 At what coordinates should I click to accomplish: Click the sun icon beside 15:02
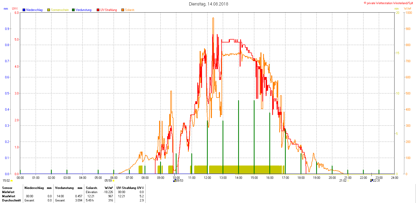(12, 181)
